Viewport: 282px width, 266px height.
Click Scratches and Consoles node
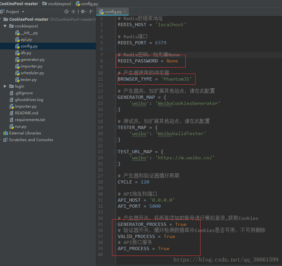31,140
